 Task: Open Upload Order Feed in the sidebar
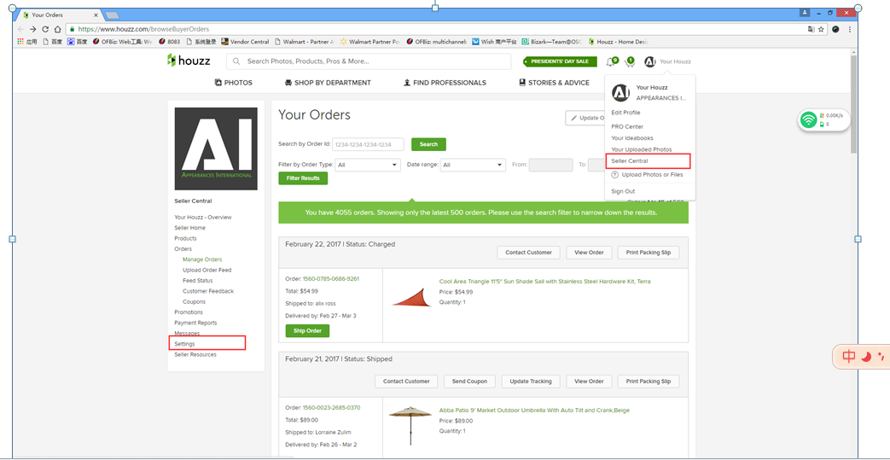click(x=207, y=270)
